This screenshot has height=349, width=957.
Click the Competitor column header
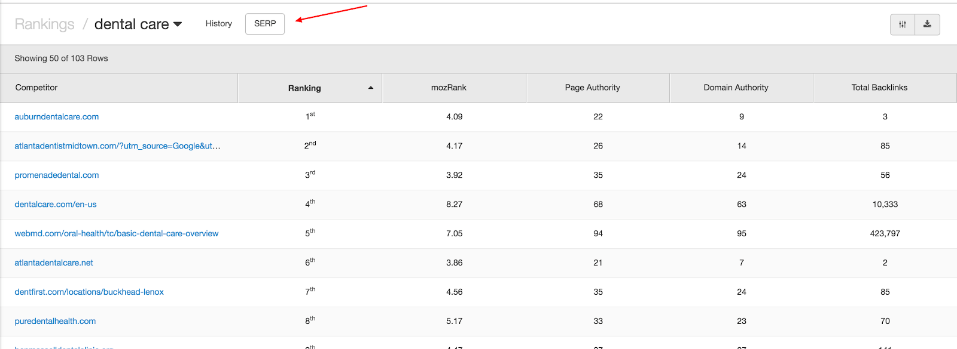[36, 88]
